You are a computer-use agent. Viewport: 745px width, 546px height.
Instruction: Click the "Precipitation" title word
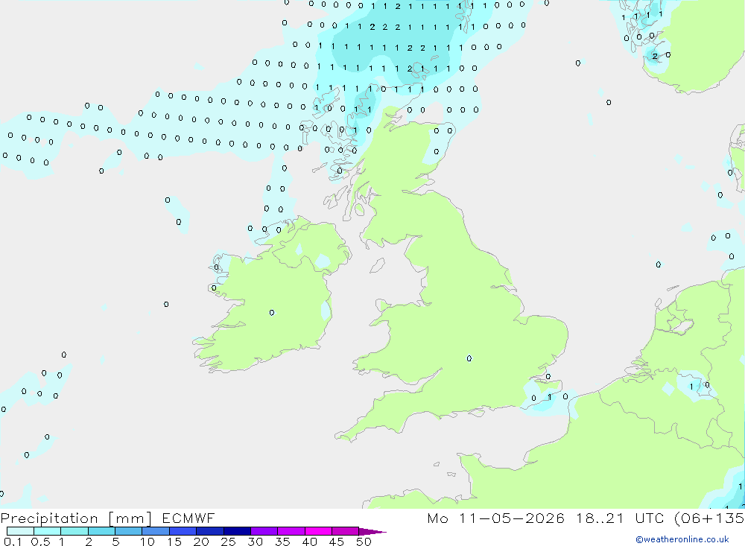click(49, 518)
